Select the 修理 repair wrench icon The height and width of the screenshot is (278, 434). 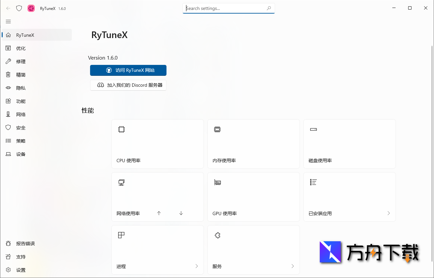(8, 61)
